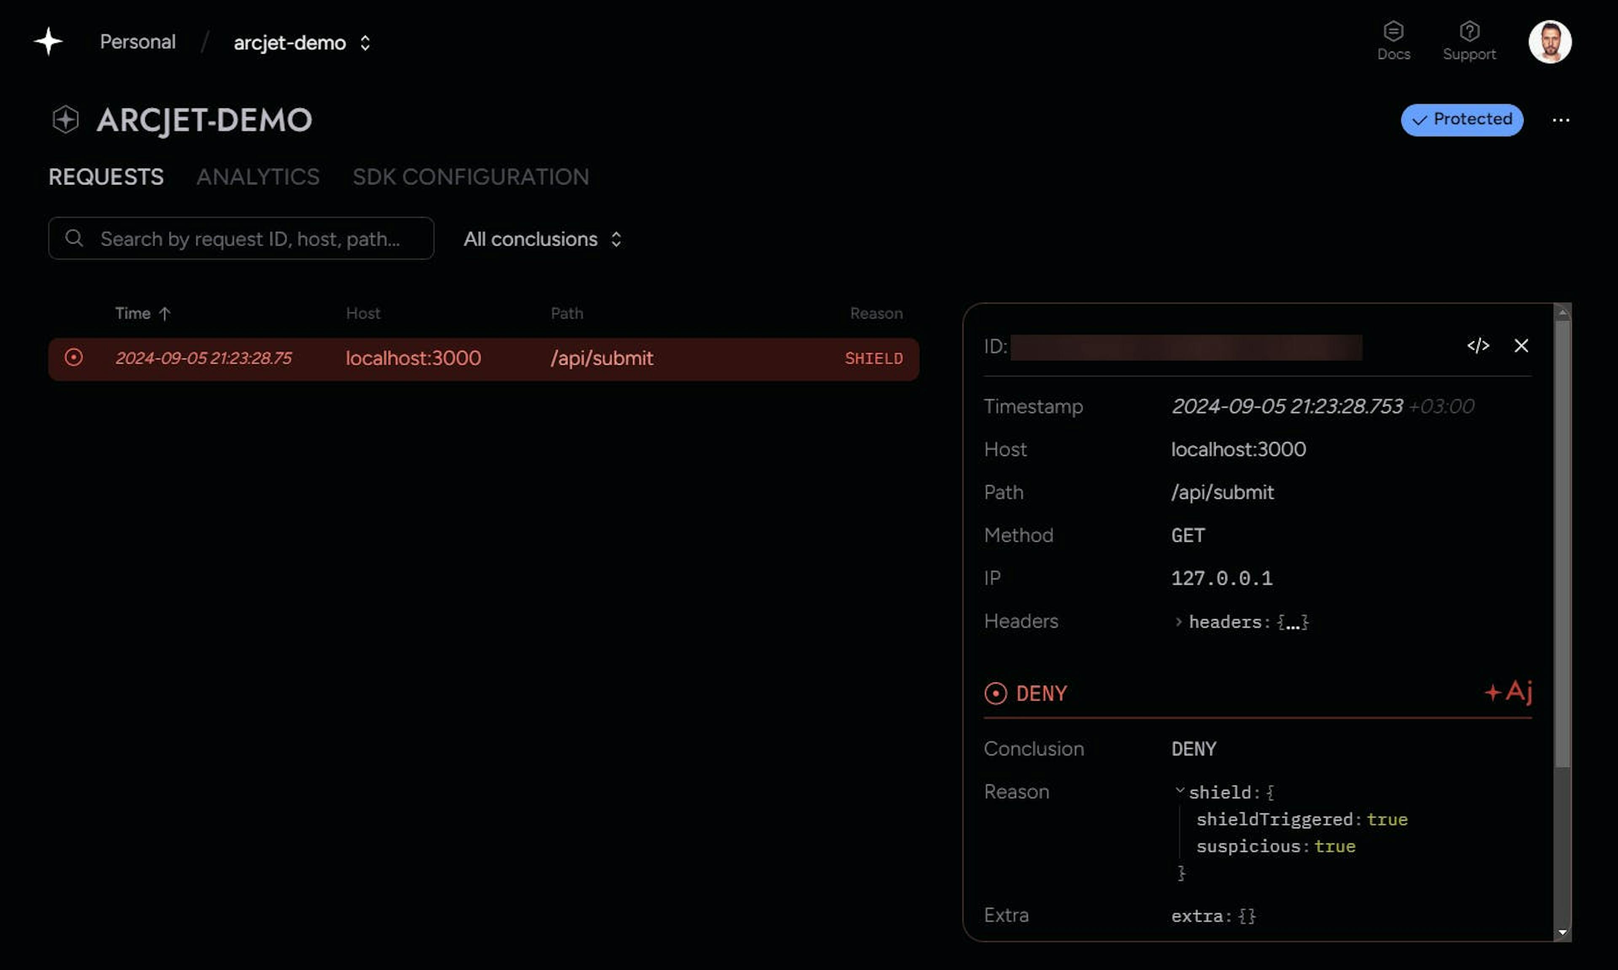Open the All conclusions filter dropdown
Image resolution: width=1618 pixels, height=970 pixels.
[x=542, y=239]
